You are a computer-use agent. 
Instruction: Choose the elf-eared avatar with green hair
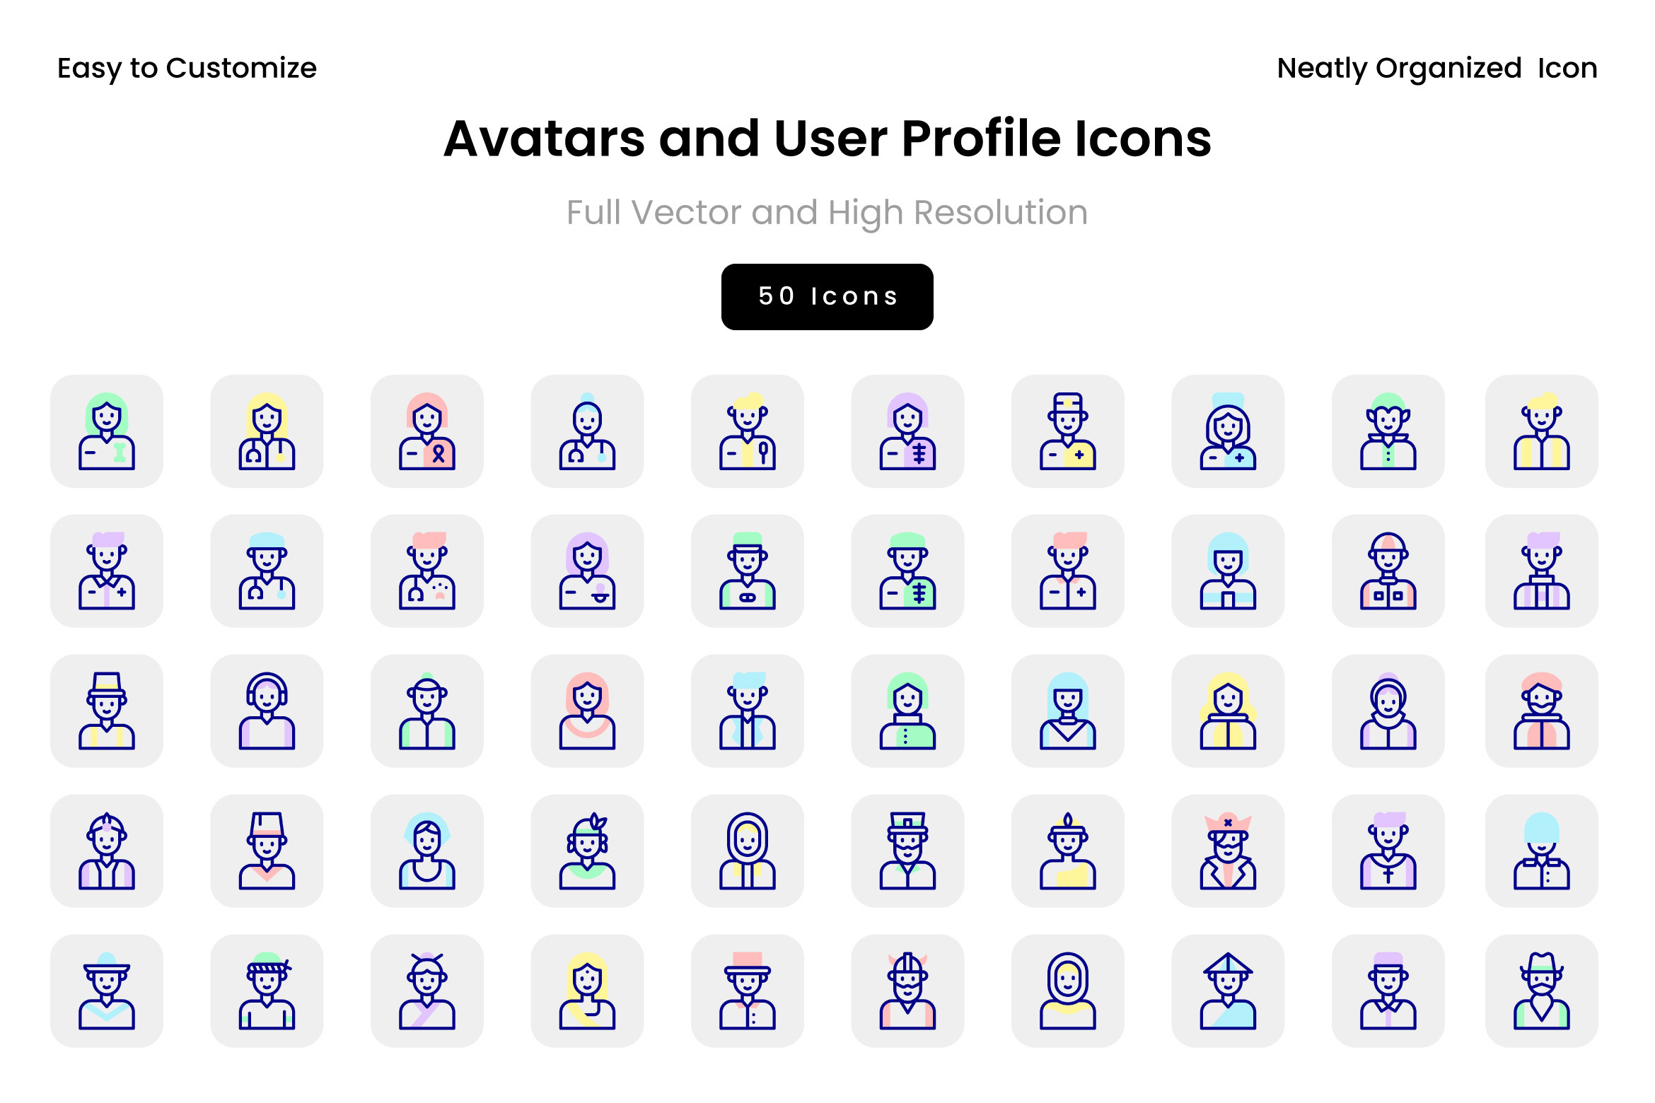point(1388,431)
